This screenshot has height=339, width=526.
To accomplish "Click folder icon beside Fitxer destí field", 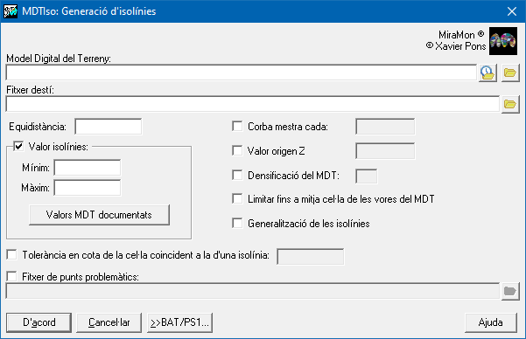I will coord(510,104).
